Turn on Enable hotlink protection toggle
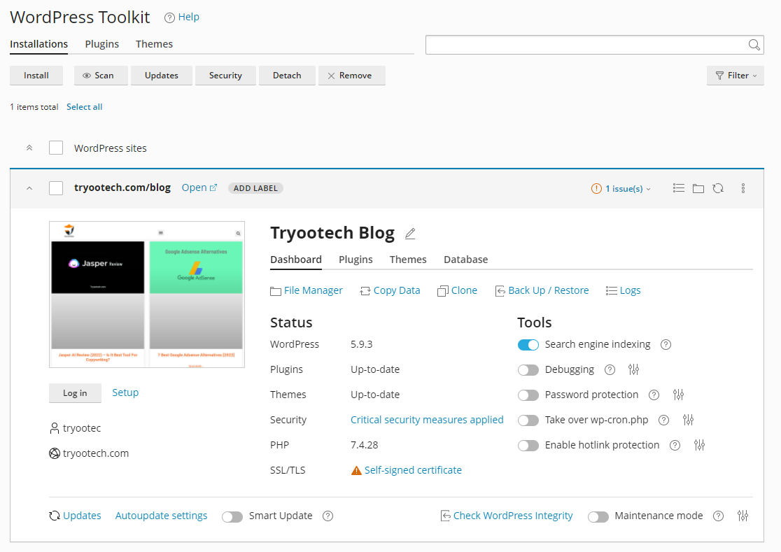 click(x=528, y=445)
